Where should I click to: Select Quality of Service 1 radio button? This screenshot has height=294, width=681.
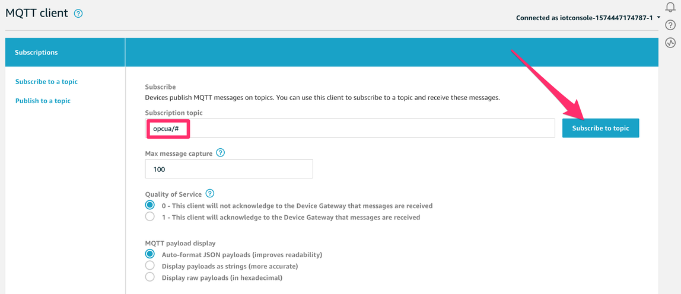tap(150, 217)
